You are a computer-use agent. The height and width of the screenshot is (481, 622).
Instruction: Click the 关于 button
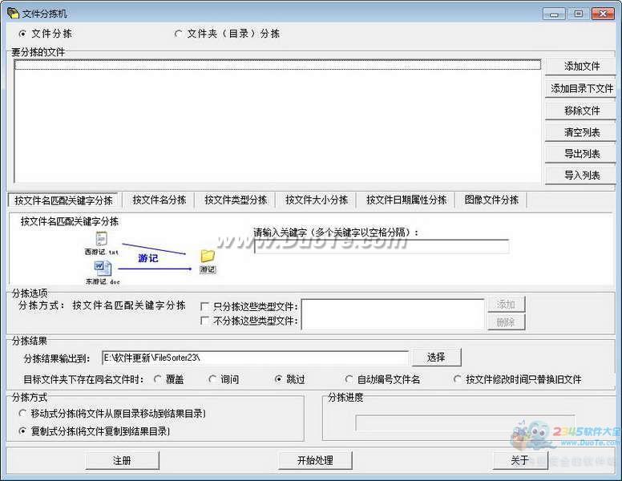click(520, 460)
